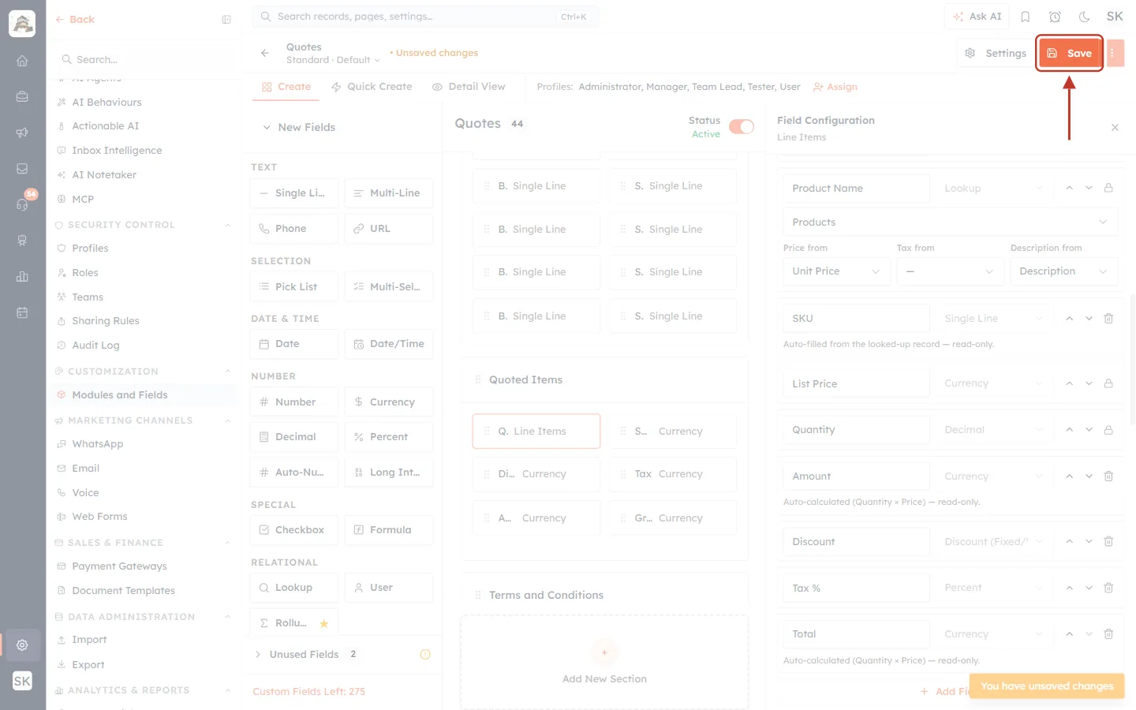
Task: Close the Field Configuration panel
Action: tap(1115, 127)
